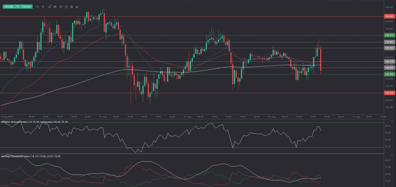Select the 194.139 price level label

[389, 61]
